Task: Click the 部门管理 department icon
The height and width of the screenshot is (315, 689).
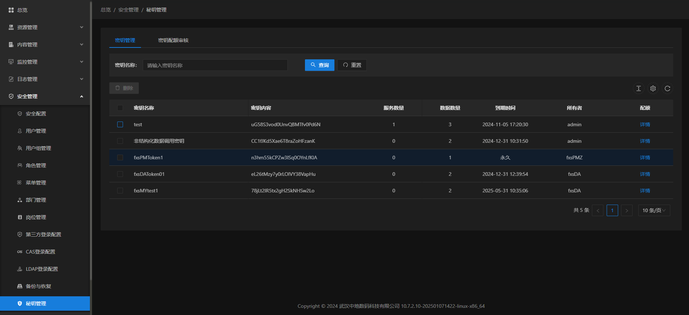Action: [20, 200]
